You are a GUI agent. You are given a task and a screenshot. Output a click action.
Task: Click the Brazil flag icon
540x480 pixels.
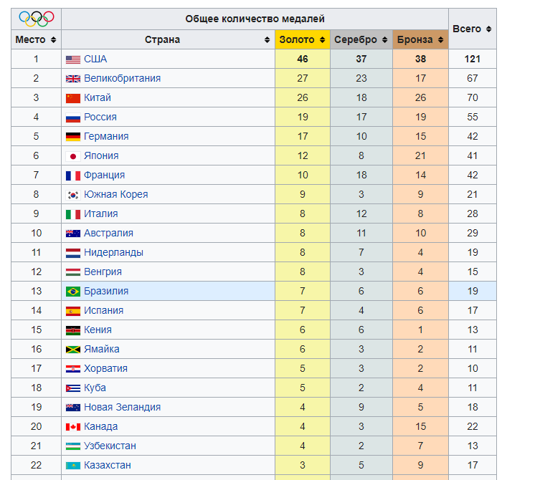click(x=72, y=292)
